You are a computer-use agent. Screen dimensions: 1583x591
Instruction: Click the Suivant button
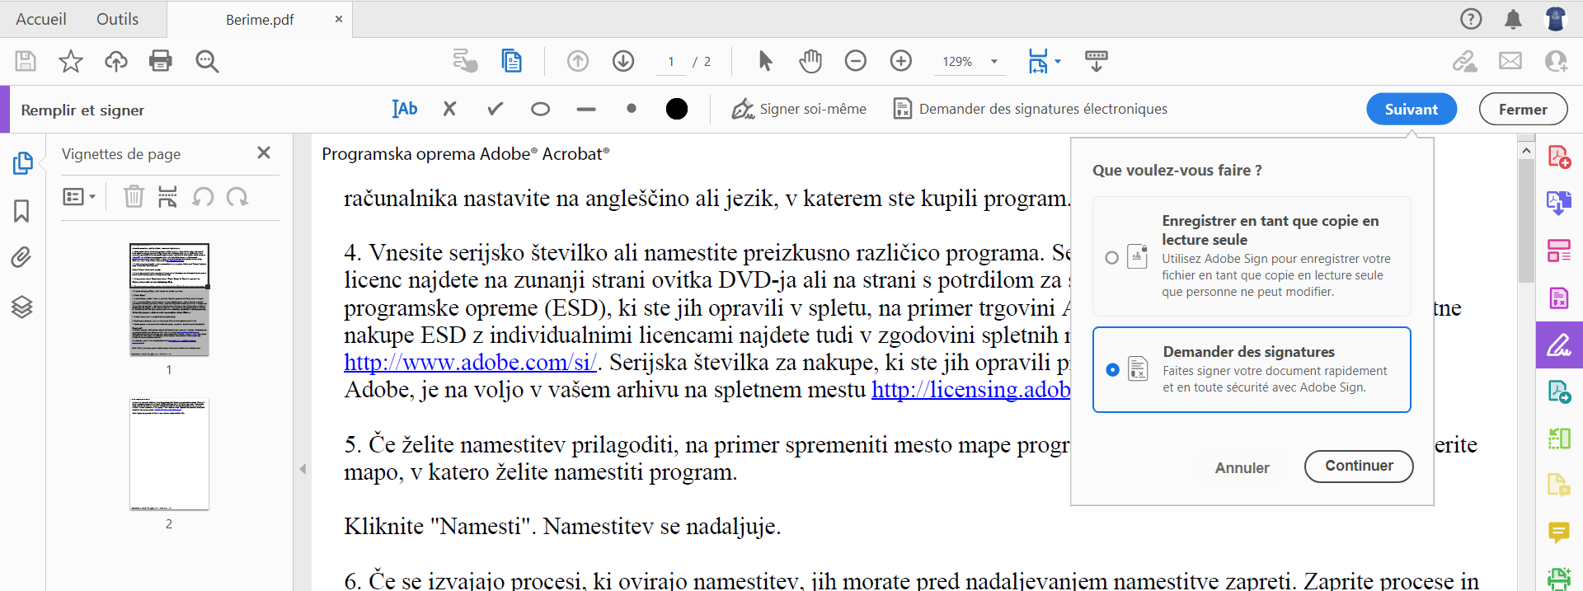[x=1412, y=109]
